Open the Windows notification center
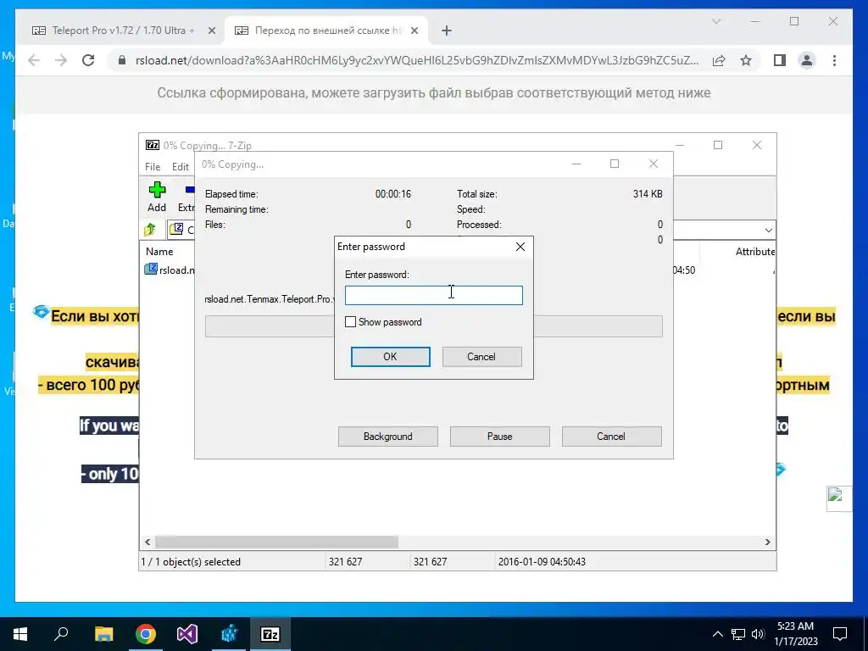Viewport: 868px width, 651px height. point(840,634)
